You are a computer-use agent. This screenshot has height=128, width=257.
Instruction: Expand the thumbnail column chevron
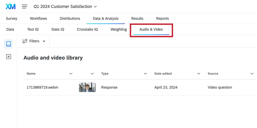(x=92, y=73)
